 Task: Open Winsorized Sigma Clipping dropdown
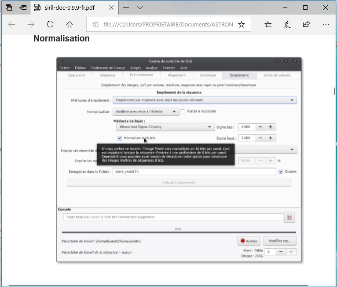coord(165,127)
